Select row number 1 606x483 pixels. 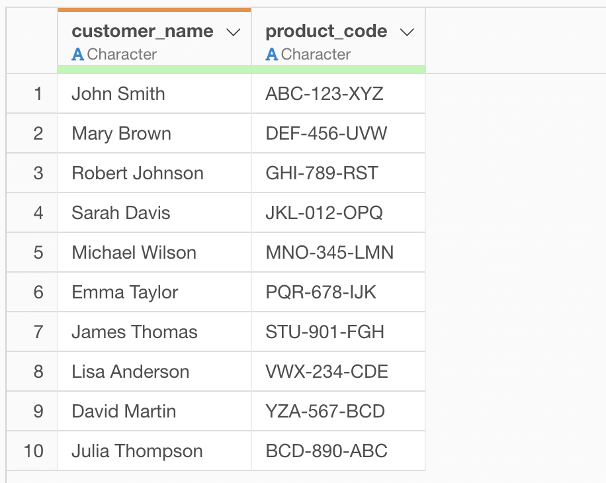coord(38,94)
